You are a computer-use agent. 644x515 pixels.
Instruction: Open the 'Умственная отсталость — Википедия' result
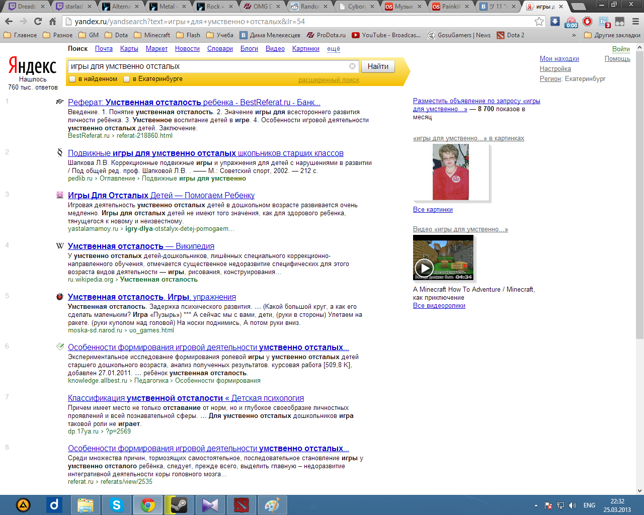pyautogui.click(x=141, y=246)
